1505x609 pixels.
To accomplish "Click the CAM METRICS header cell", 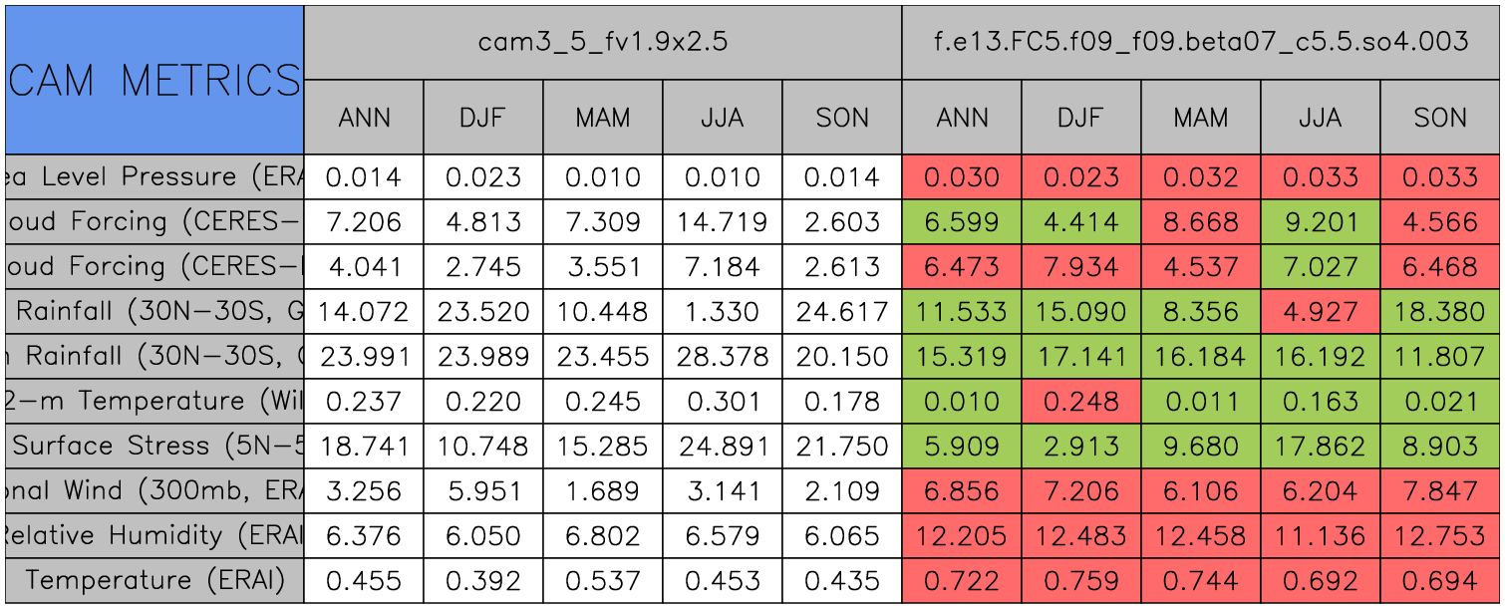I will pos(154,80).
